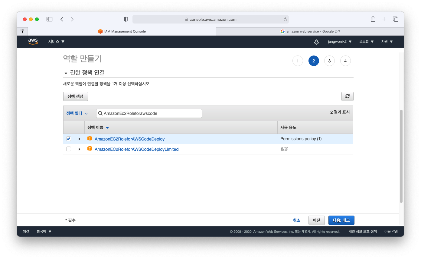This screenshot has width=421, height=259.
Task: Click the 취소 cancel link
Action: pyautogui.click(x=296, y=220)
